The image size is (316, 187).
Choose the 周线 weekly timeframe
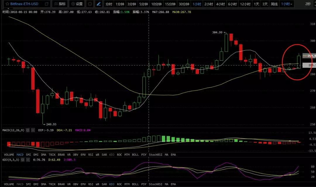(274, 4)
